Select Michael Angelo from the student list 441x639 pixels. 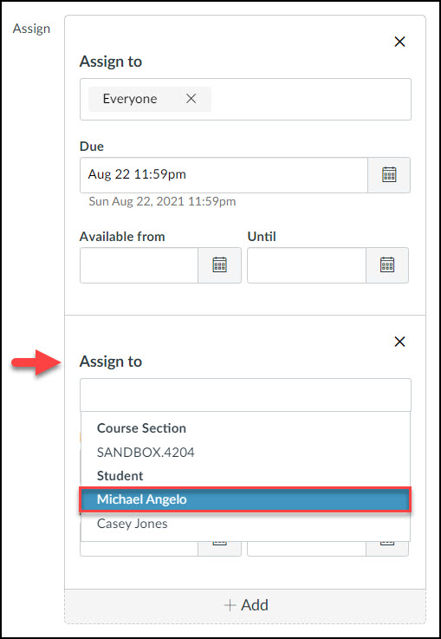pos(245,499)
